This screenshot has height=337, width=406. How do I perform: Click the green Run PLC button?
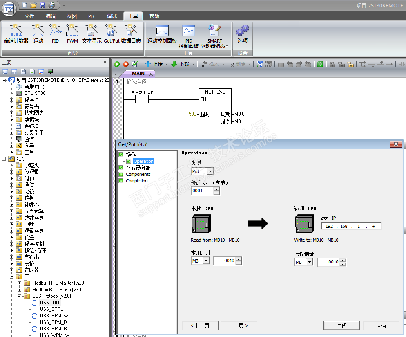(117, 64)
